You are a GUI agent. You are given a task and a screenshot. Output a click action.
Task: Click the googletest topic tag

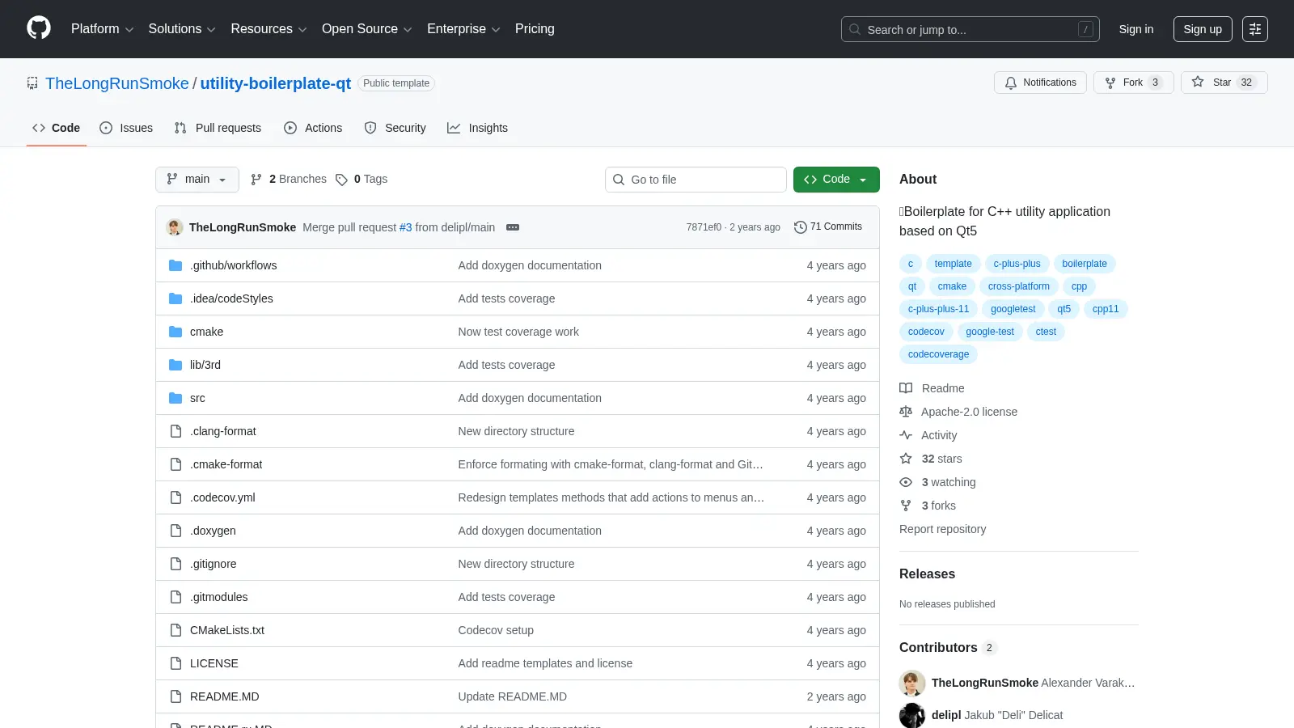(x=1013, y=309)
